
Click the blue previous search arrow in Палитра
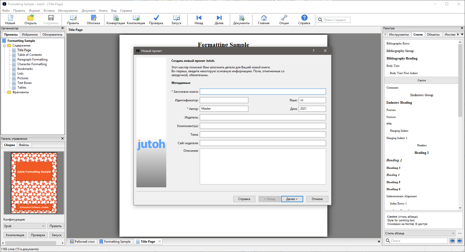point(452,241)
